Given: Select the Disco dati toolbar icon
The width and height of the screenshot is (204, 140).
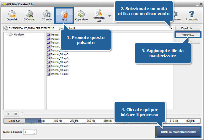Looking at the screenshot, I should coord(12,16).
